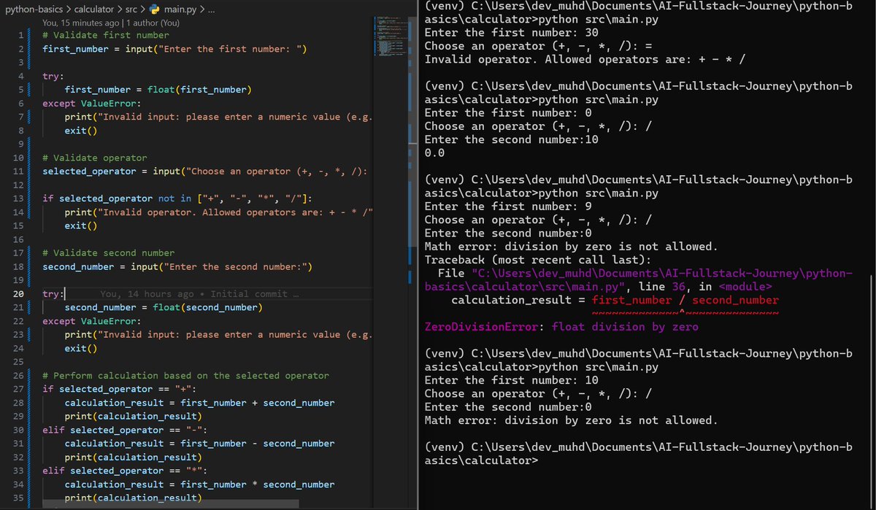876x510 pixels.
Task: Place cursor on 'first_number = float(first_number)' line
Action: tap(158, 90)
